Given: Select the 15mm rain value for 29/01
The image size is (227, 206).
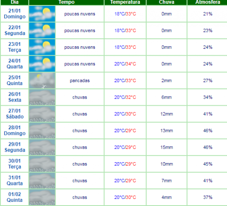Looking at the screenshot, I should pos(166,147).
